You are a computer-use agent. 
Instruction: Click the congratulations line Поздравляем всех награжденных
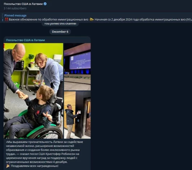[35, 166]
